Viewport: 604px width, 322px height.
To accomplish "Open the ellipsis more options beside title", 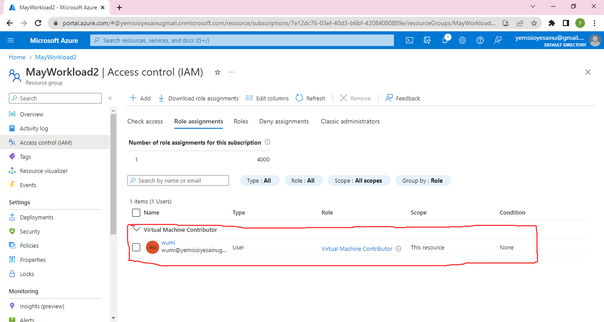I will pyautogui.click(x=232, y=72).
